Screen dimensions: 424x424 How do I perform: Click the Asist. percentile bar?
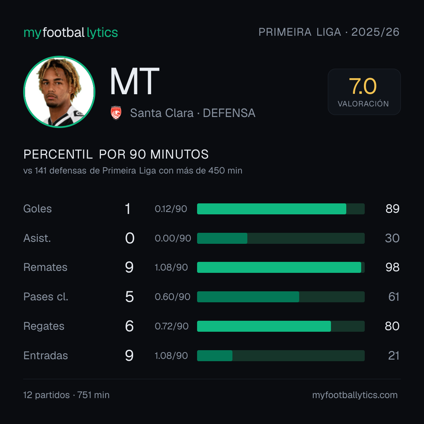281,238
